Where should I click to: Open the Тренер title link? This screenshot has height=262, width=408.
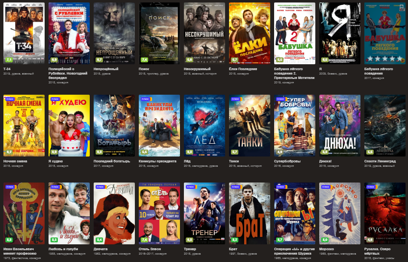click(190, 249)
